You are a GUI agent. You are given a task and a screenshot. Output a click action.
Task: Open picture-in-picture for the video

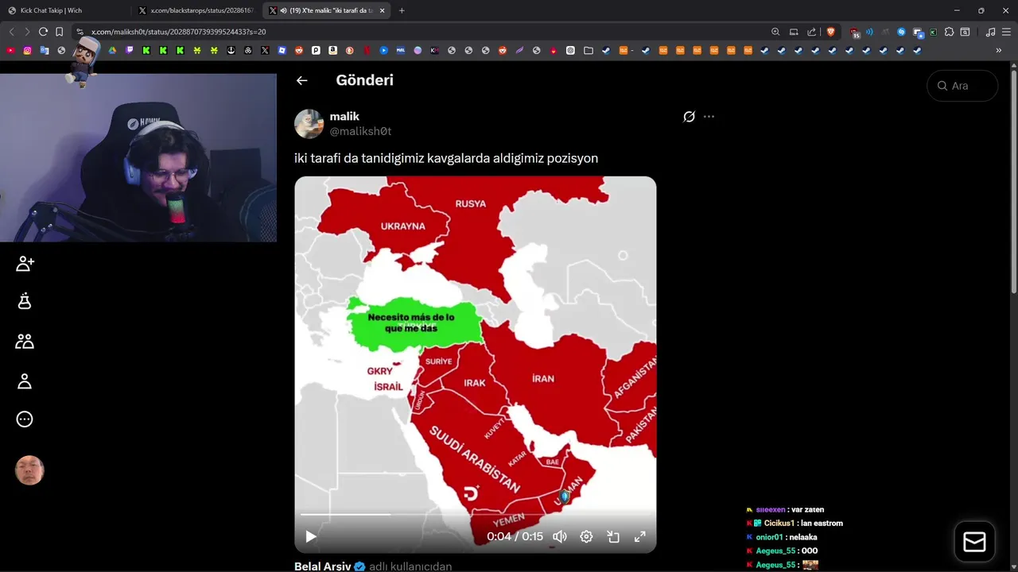[613, 537]
